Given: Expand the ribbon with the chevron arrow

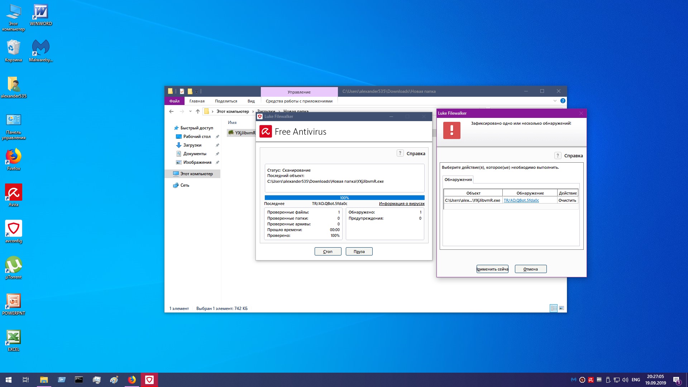Looking at the screenshot, I should 555,101.
